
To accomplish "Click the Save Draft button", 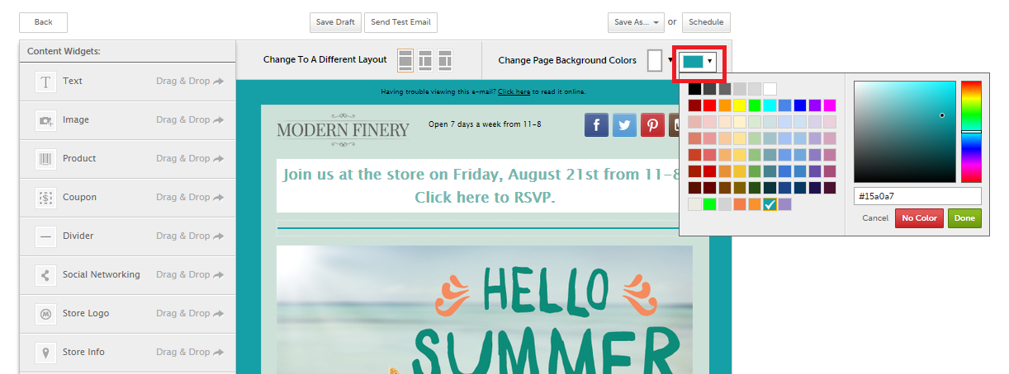I will (335, 22).
